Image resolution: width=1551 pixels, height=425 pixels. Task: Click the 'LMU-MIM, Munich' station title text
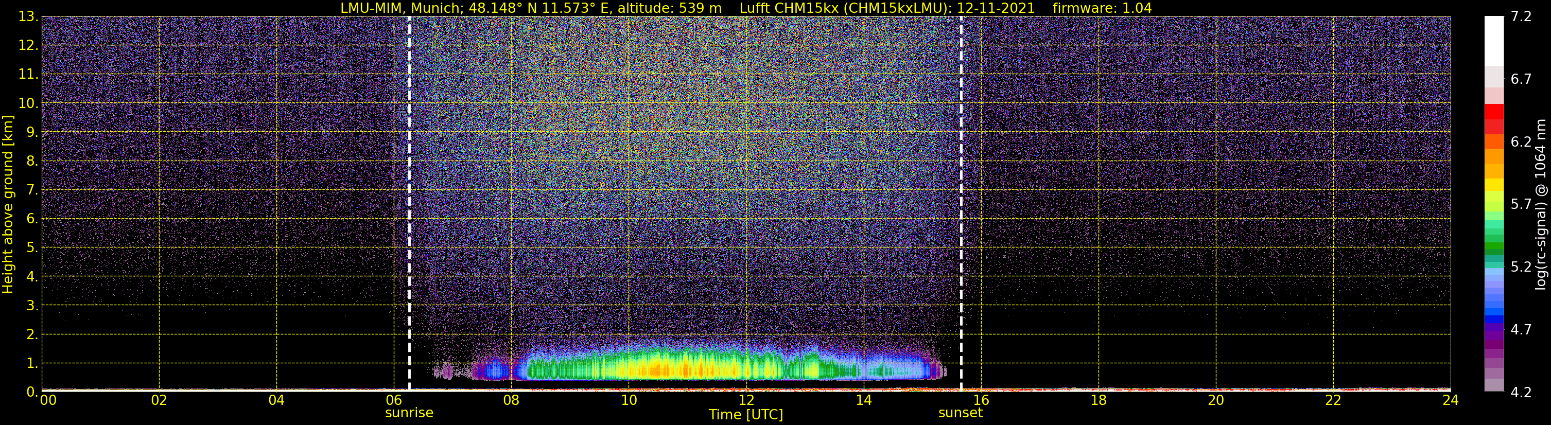[x=402, y=8]
